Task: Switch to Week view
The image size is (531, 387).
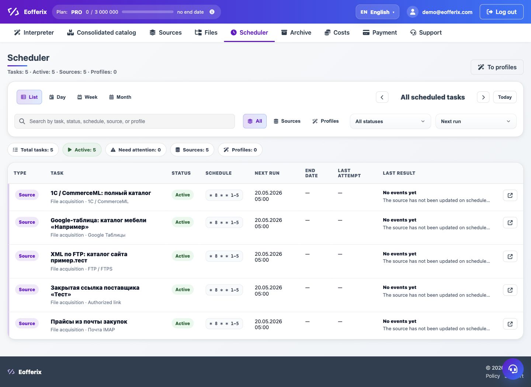Action: click(x=87, y=97)
